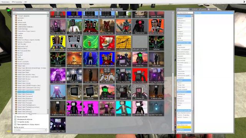The width and height of the screenshot is (246, 138).
Task: Select the TV man EVIL icon
Action: [140, 59]
